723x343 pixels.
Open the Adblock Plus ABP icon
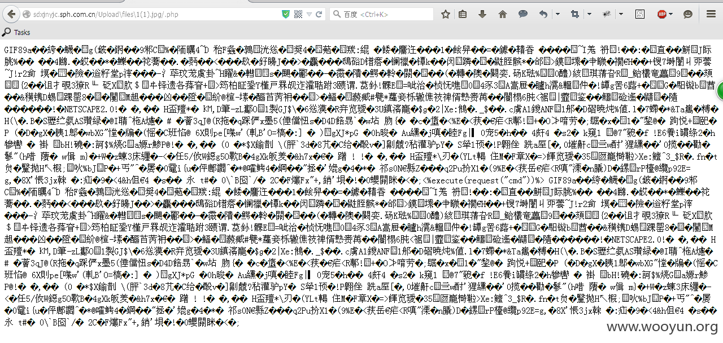pos(662,14)
